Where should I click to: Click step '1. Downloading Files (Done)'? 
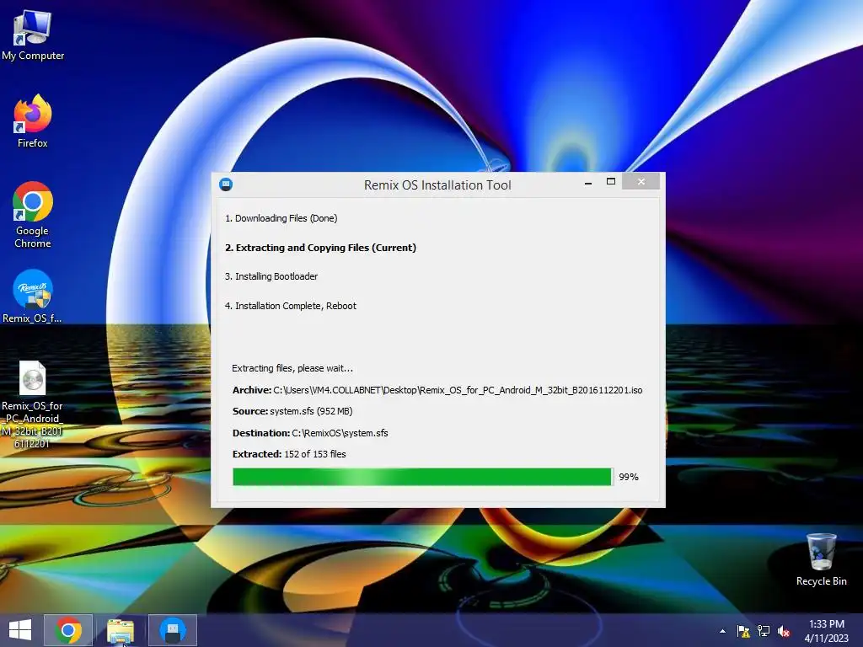pos(281,218)
